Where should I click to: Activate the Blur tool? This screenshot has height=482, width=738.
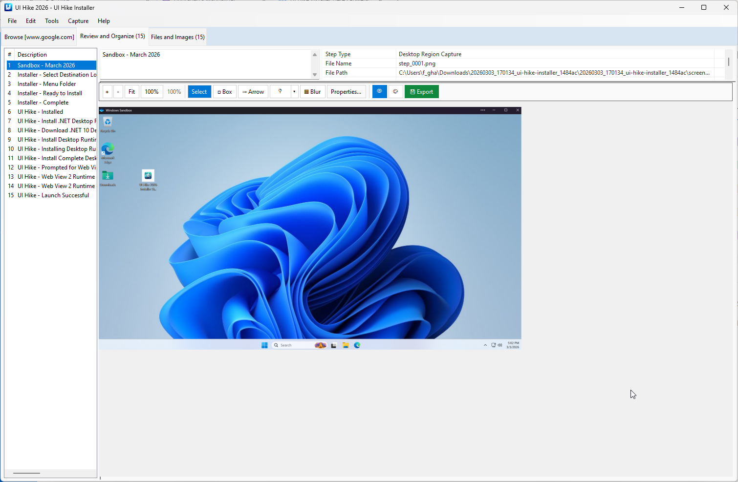(x=313, y=92)
